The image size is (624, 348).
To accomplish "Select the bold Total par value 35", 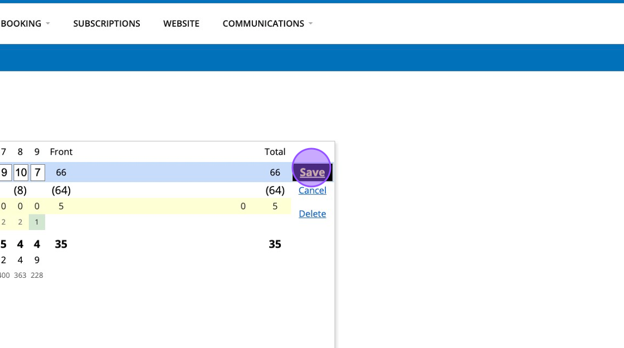I will 275,244.
